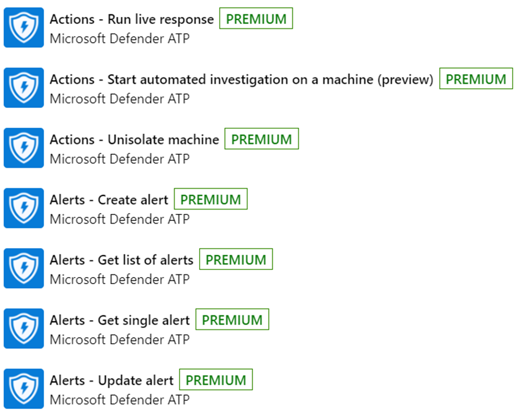
Task: Select the Alerts - Get single alert connector icon
Action: (x=23, y=329)
